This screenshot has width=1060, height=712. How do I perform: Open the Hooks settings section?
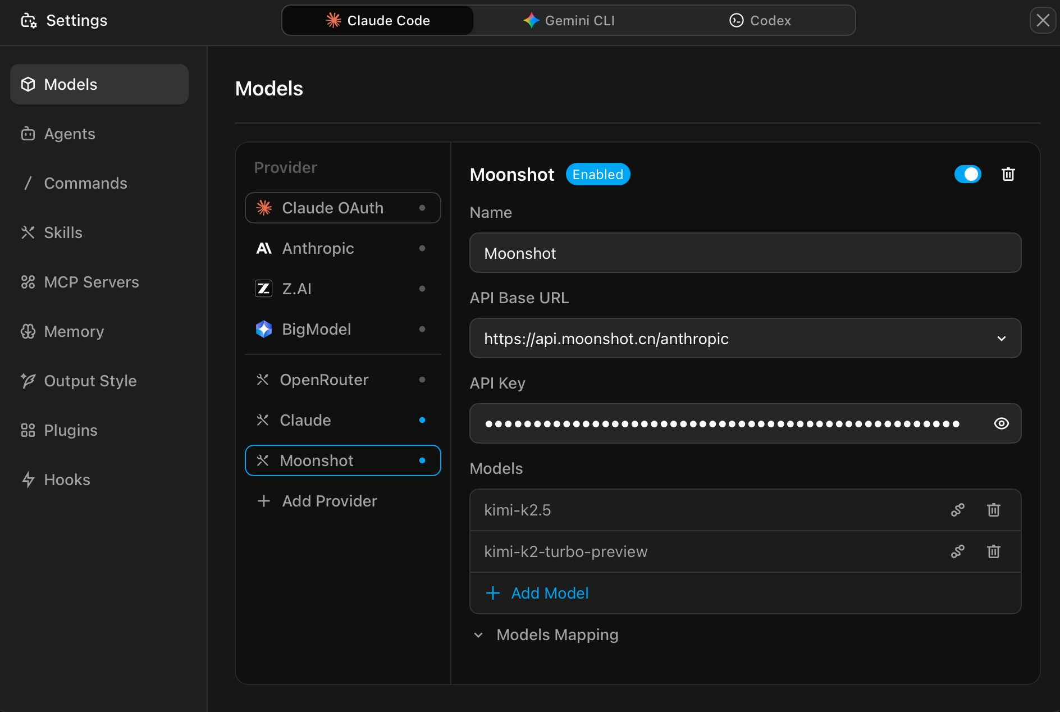coord(67,480)
